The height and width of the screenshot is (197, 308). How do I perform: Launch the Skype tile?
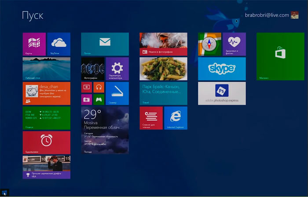(222, 69)
